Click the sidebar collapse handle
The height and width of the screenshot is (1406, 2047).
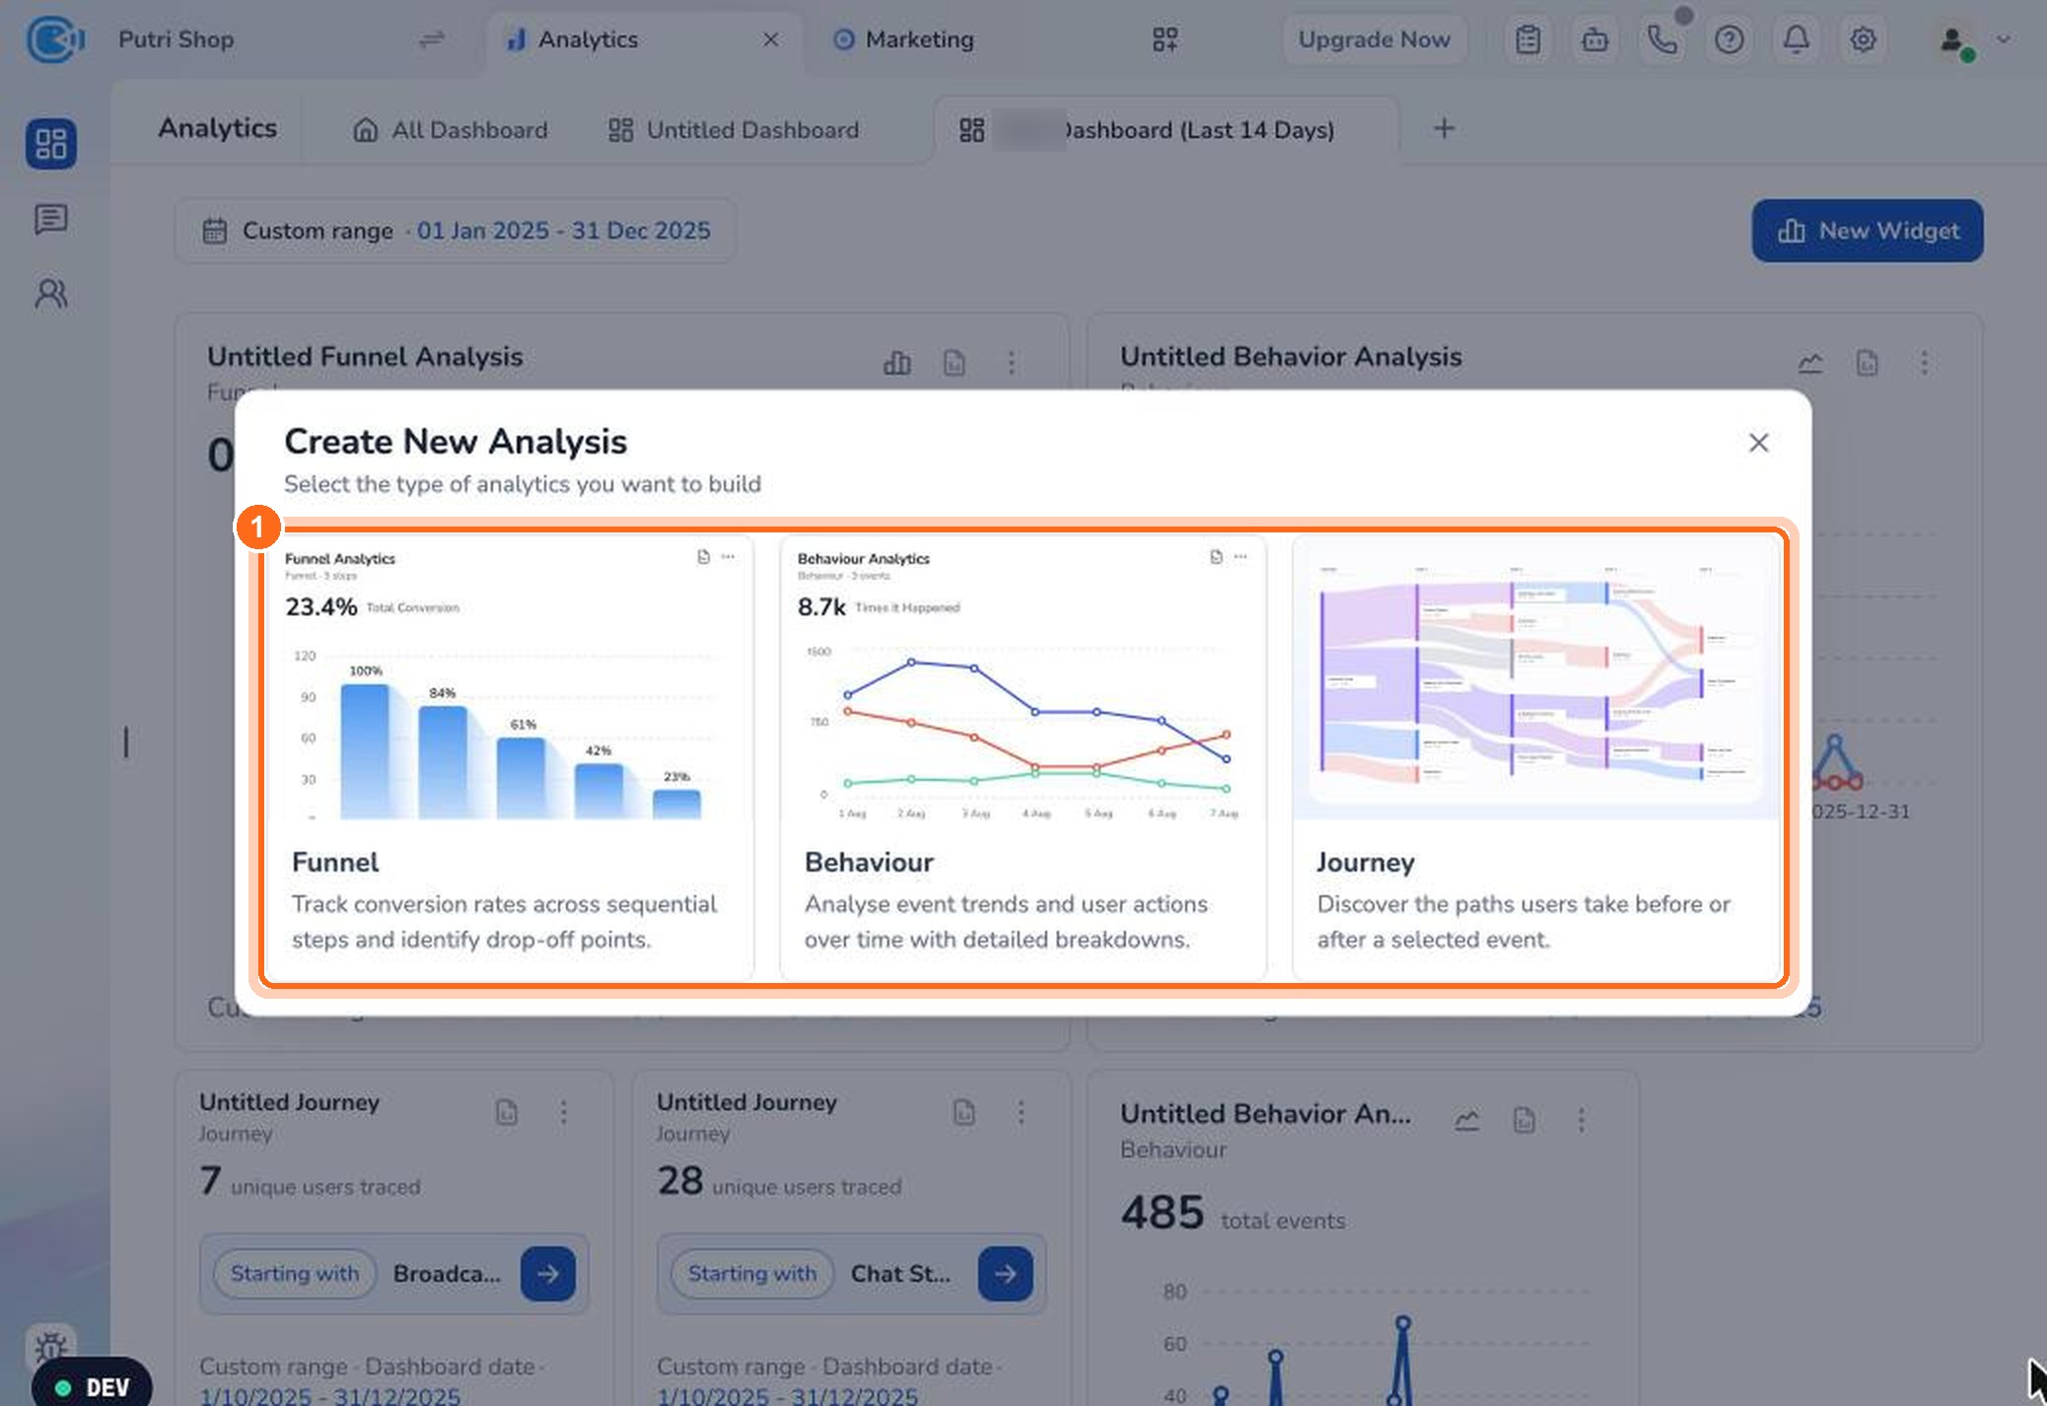pos(126,742)
